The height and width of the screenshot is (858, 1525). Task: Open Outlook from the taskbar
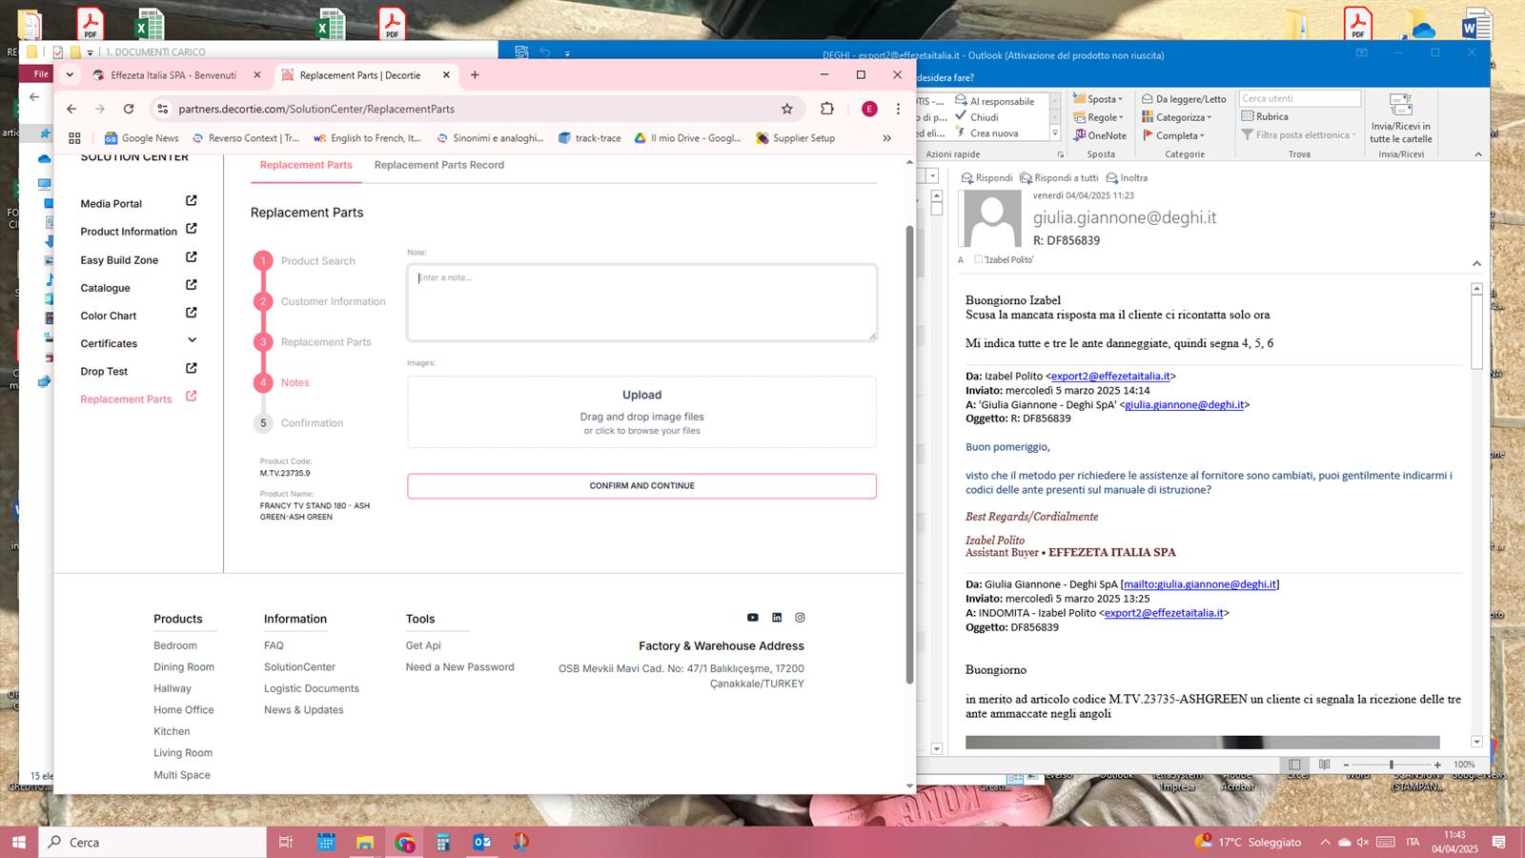(x=481, y=842)
